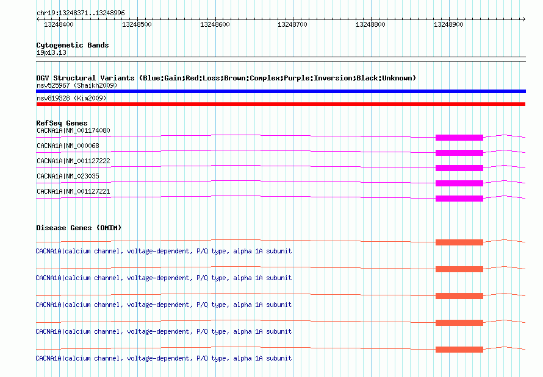Click the magenta exon of NM_001174080
Viewport: 543px width, 377px height.
pos(459,138)
